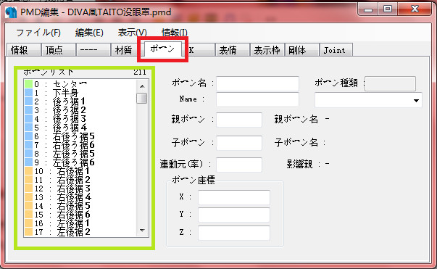This screenshot has height=269, width=437.
Task: Switch to the ---- tab
Action: coord(93,50)
